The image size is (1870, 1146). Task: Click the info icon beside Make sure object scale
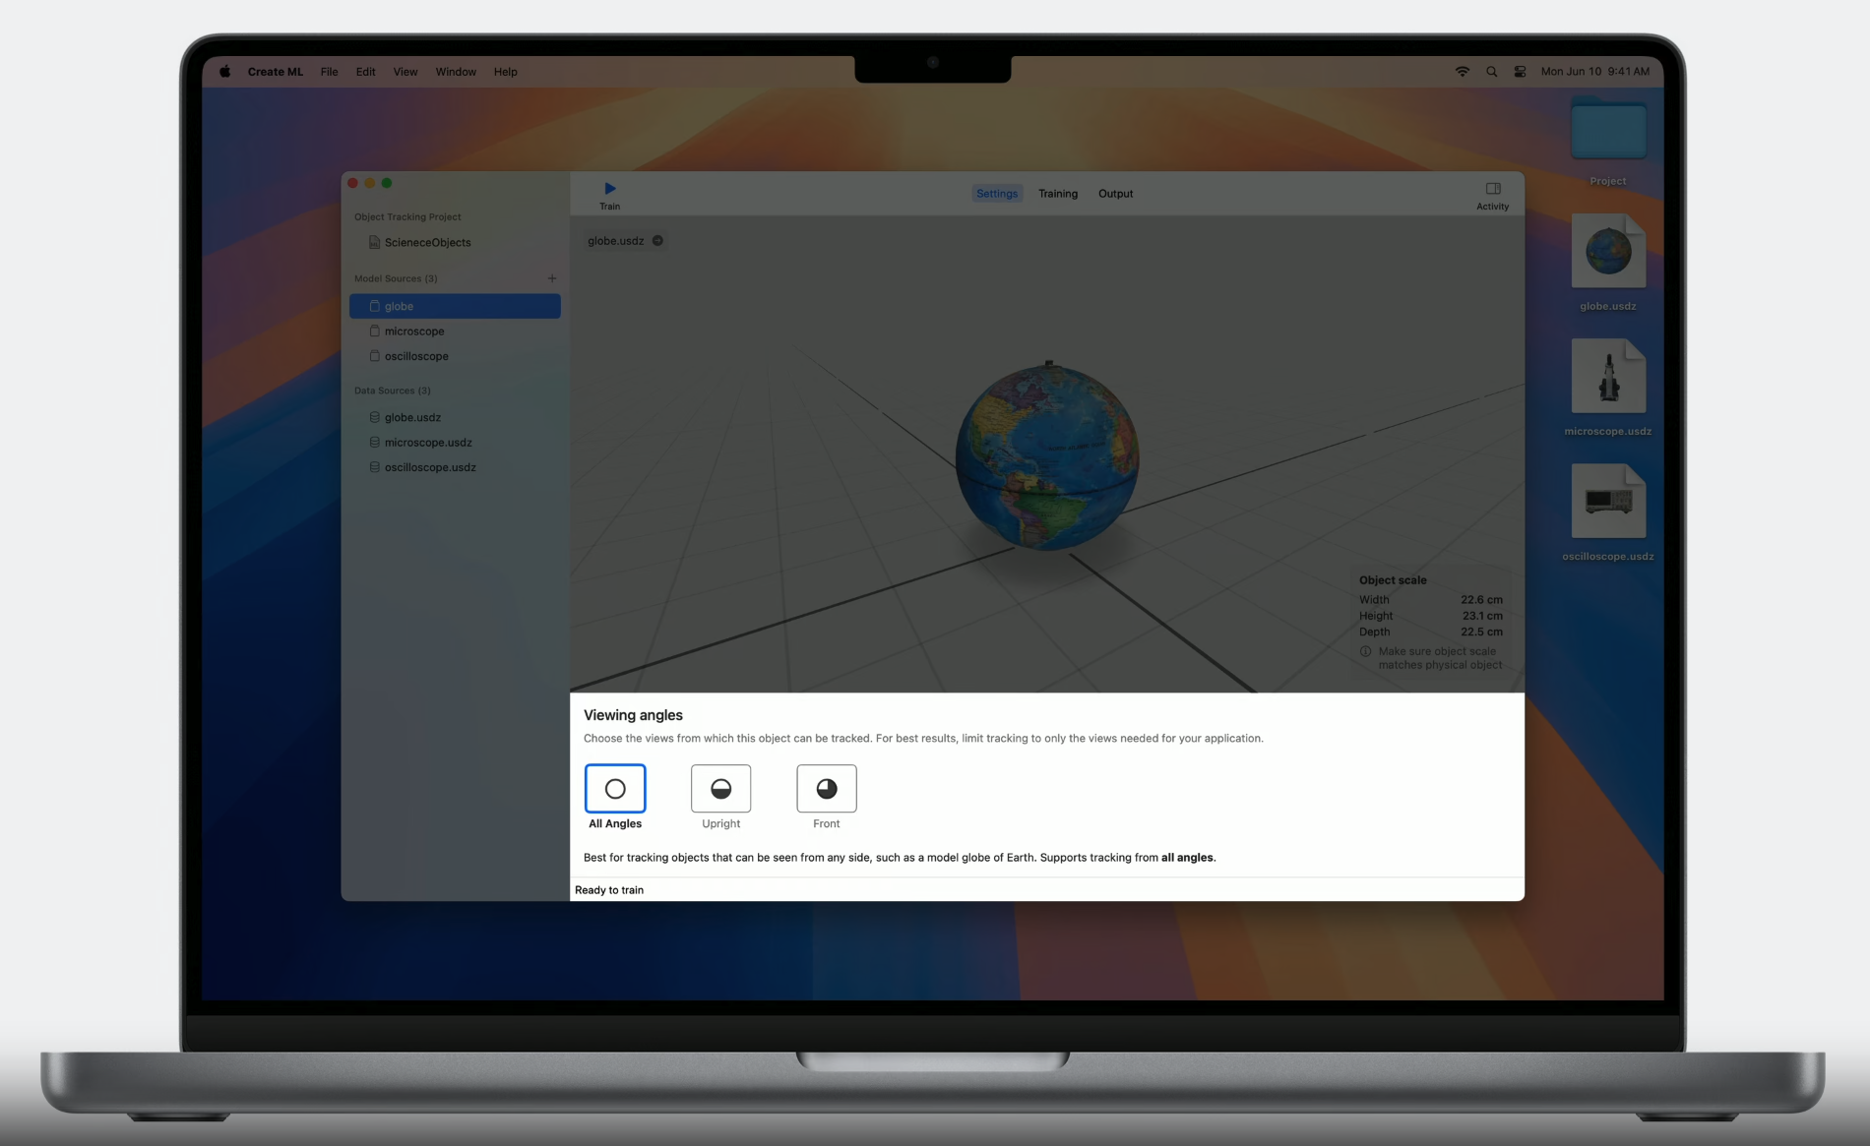coord(1365,651)
